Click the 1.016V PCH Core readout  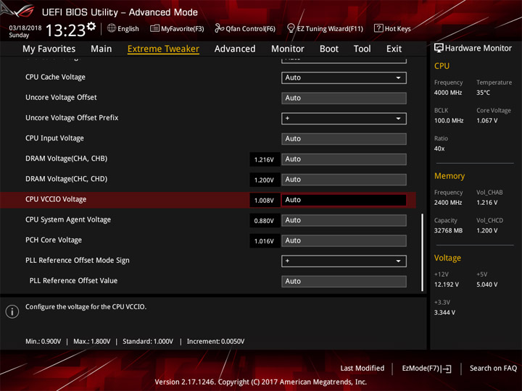click(265, 241)
